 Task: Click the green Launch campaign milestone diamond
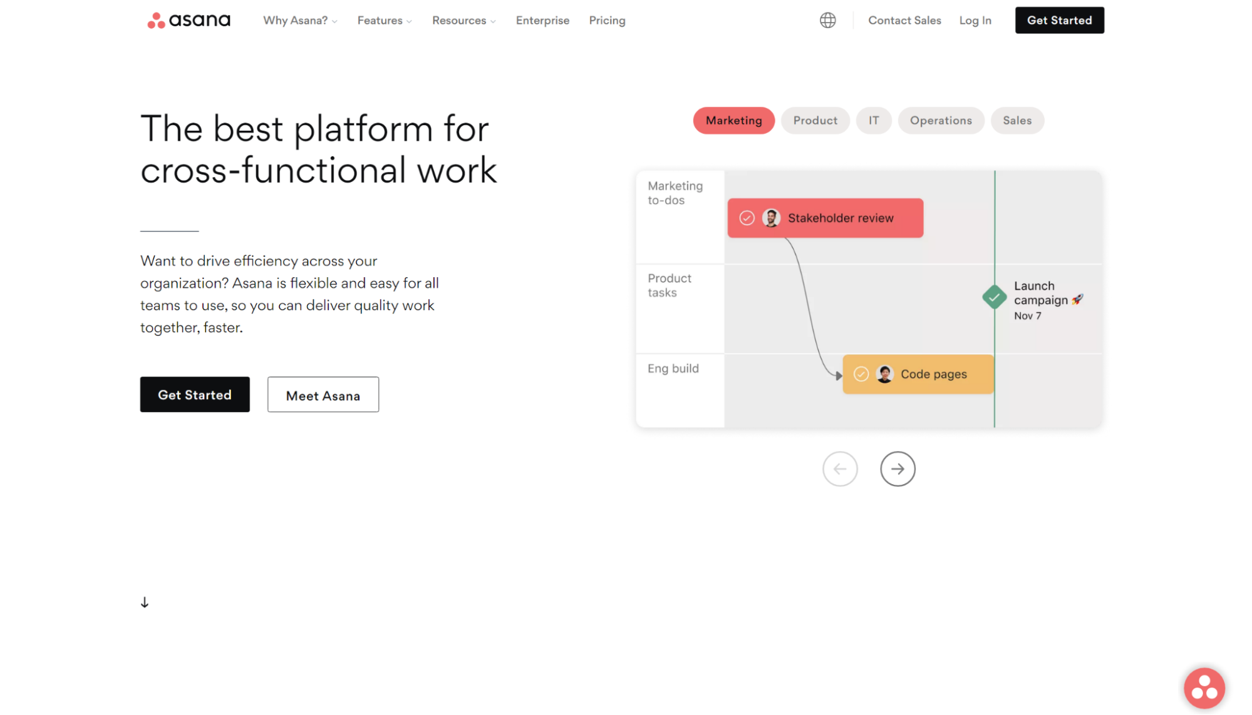coord(994,297)
